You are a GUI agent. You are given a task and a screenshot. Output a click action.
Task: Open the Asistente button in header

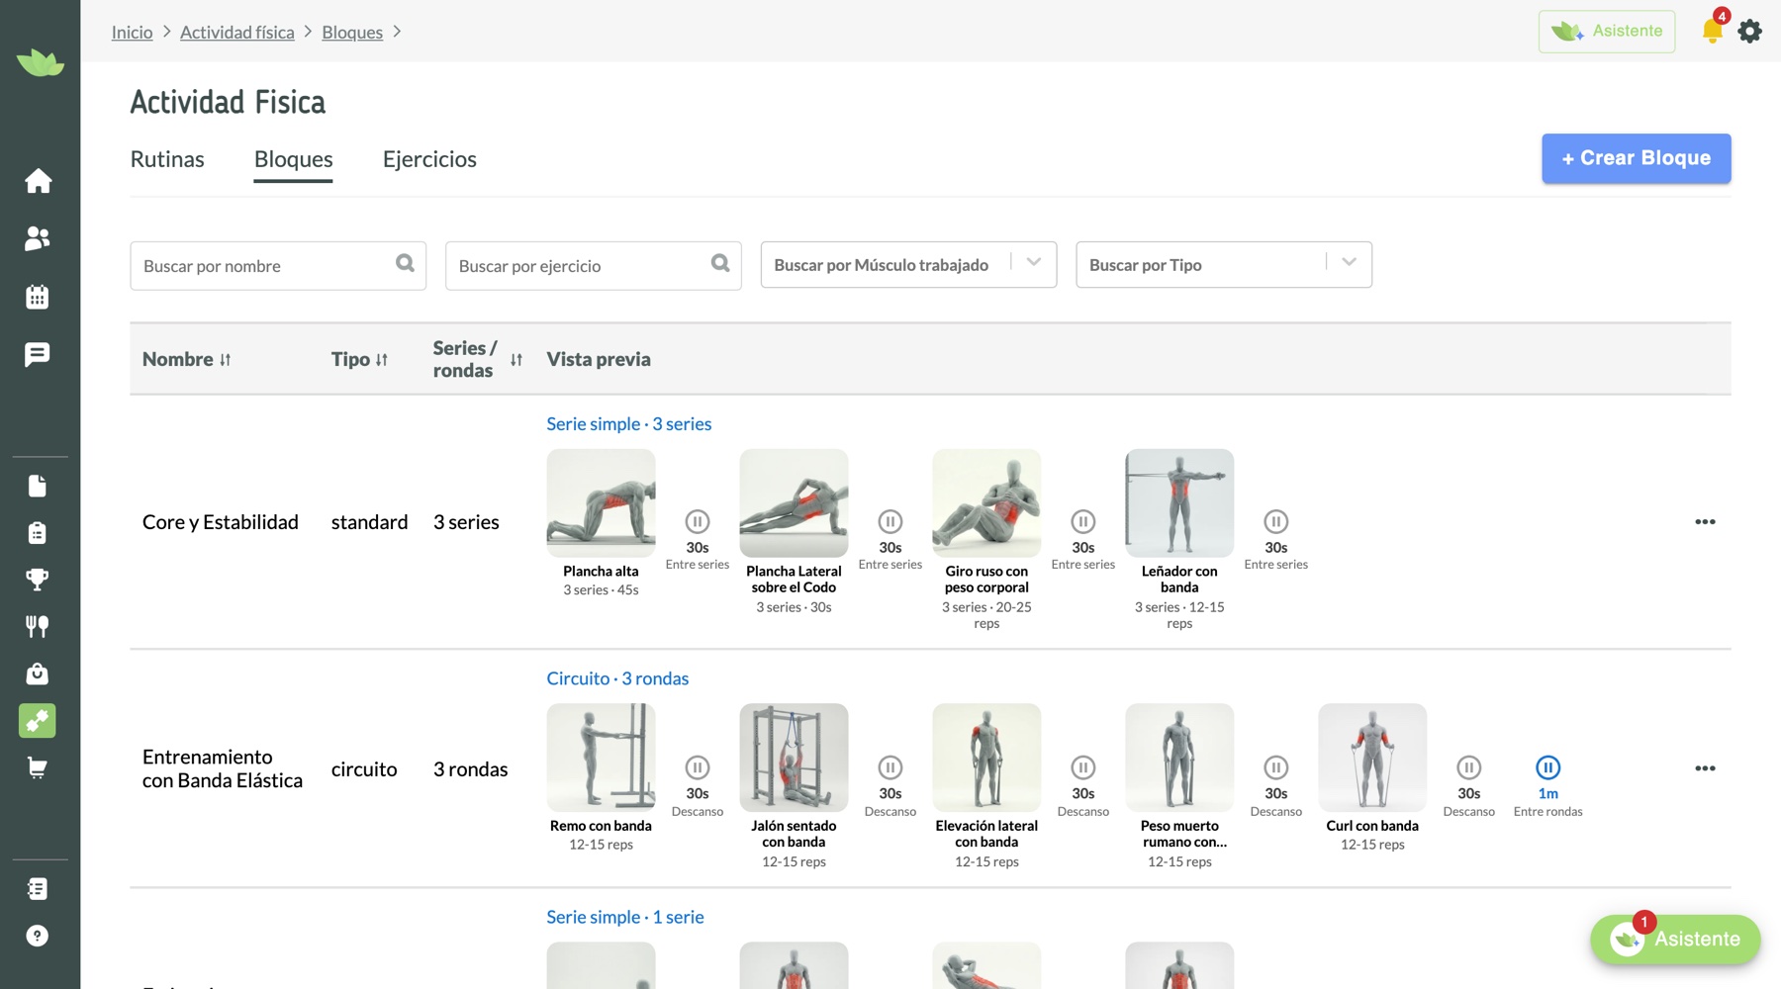[x=1607, y=32]
